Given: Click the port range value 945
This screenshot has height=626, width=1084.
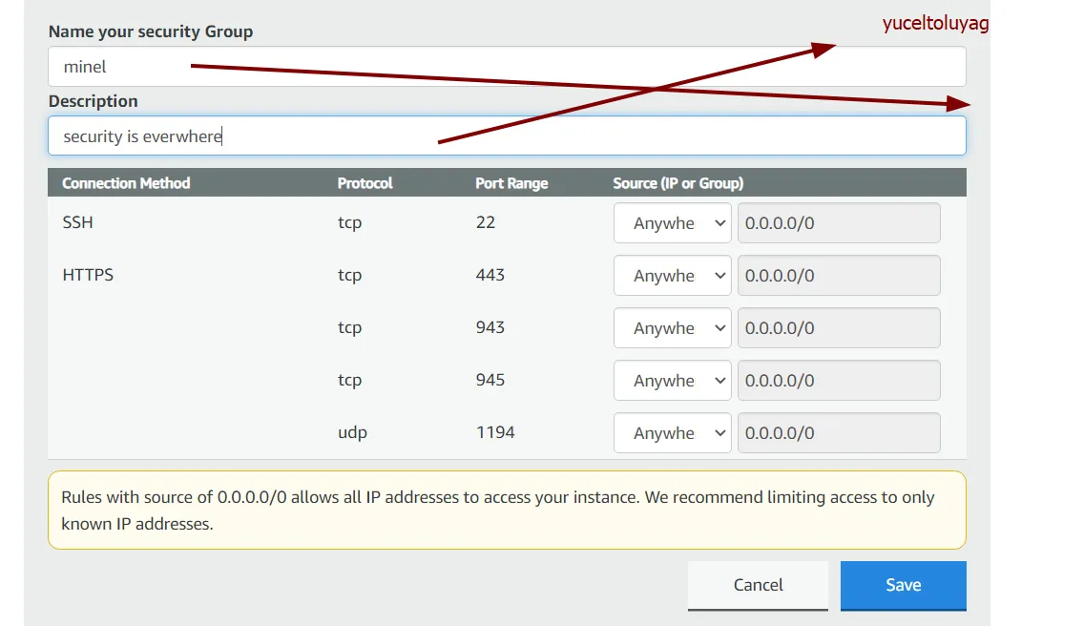Looking at the screenshot, I should pyautogui.click(x=490, y=380).
